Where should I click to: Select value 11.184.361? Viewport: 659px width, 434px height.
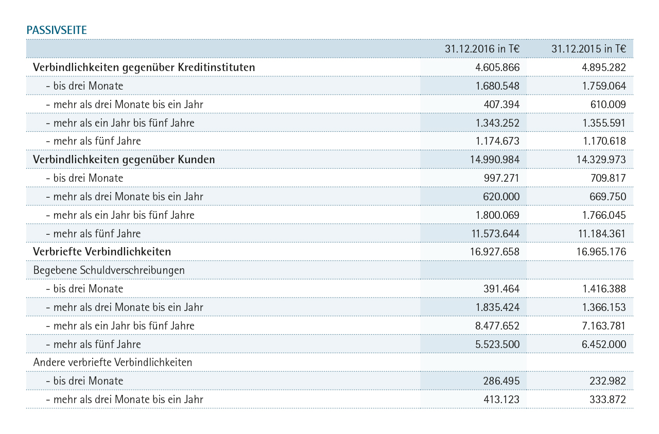601,234
